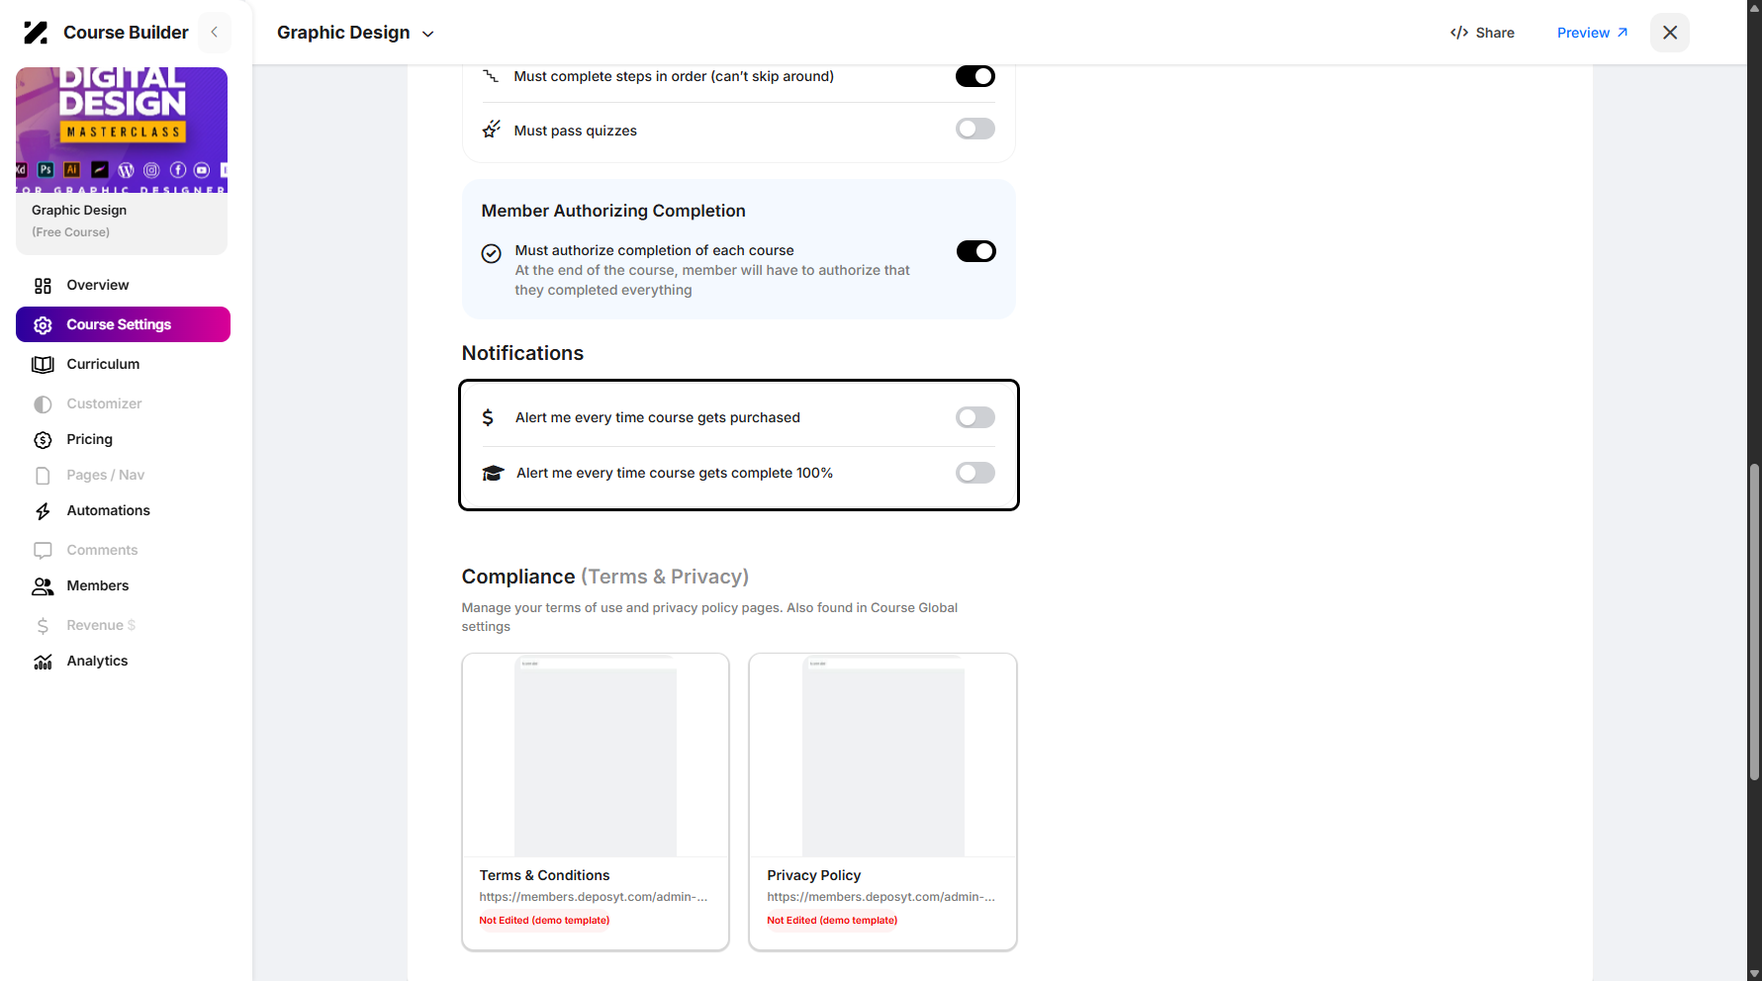Click the Automations lightning bolt icon
The height and width of the screenshot is (981, 1762).
[x=43, y=511]
